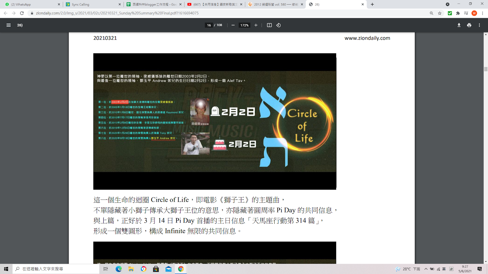Open the tab search dropdown arrow

pos(447,4)
